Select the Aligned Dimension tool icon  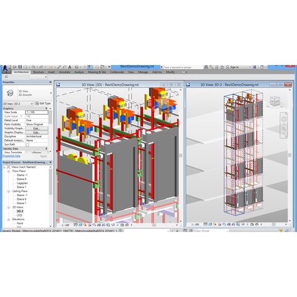pyautogui.click(x=59, y=67)
